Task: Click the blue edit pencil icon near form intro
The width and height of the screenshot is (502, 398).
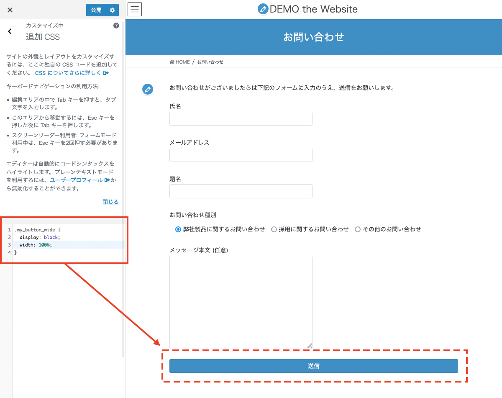Action: 147,89
